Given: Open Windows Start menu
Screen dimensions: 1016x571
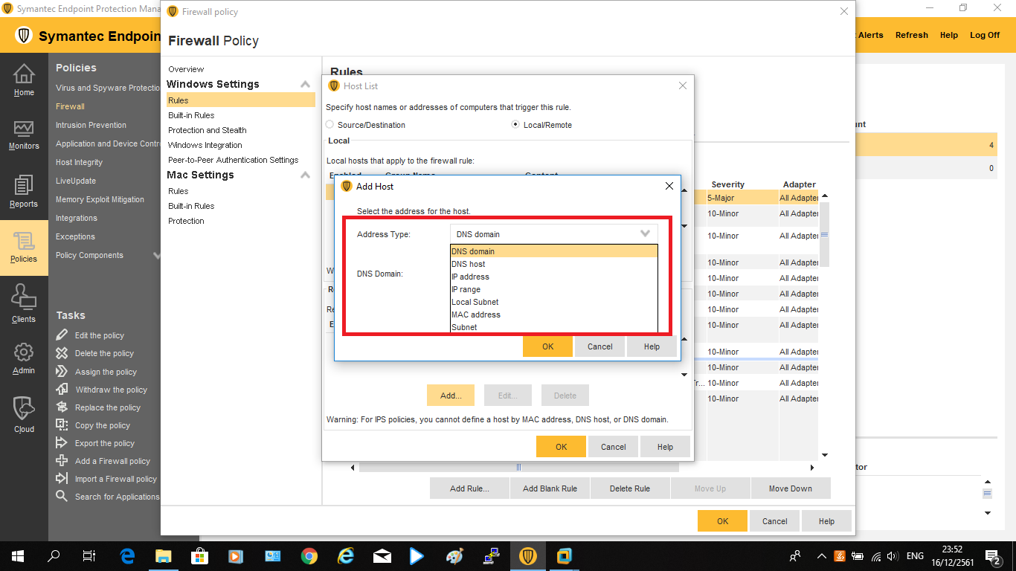Looking at the screenshot, I should [17, 556].
